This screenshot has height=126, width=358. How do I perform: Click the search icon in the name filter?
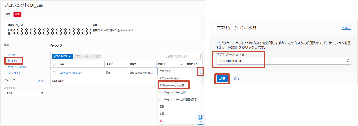pos(165,56)
